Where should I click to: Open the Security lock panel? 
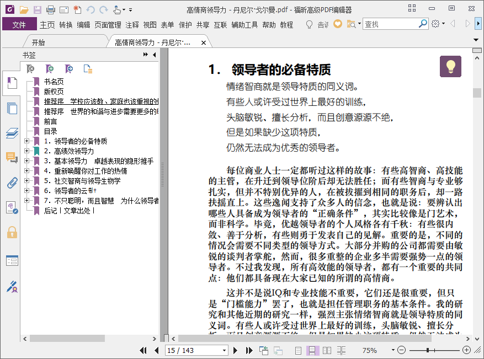coord(12,232)
